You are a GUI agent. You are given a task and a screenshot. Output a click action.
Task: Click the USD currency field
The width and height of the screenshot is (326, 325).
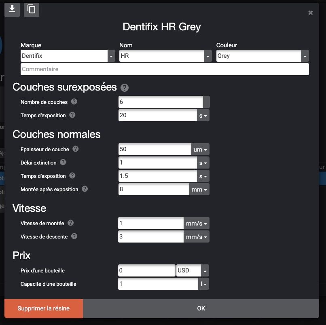coord(189,270)
